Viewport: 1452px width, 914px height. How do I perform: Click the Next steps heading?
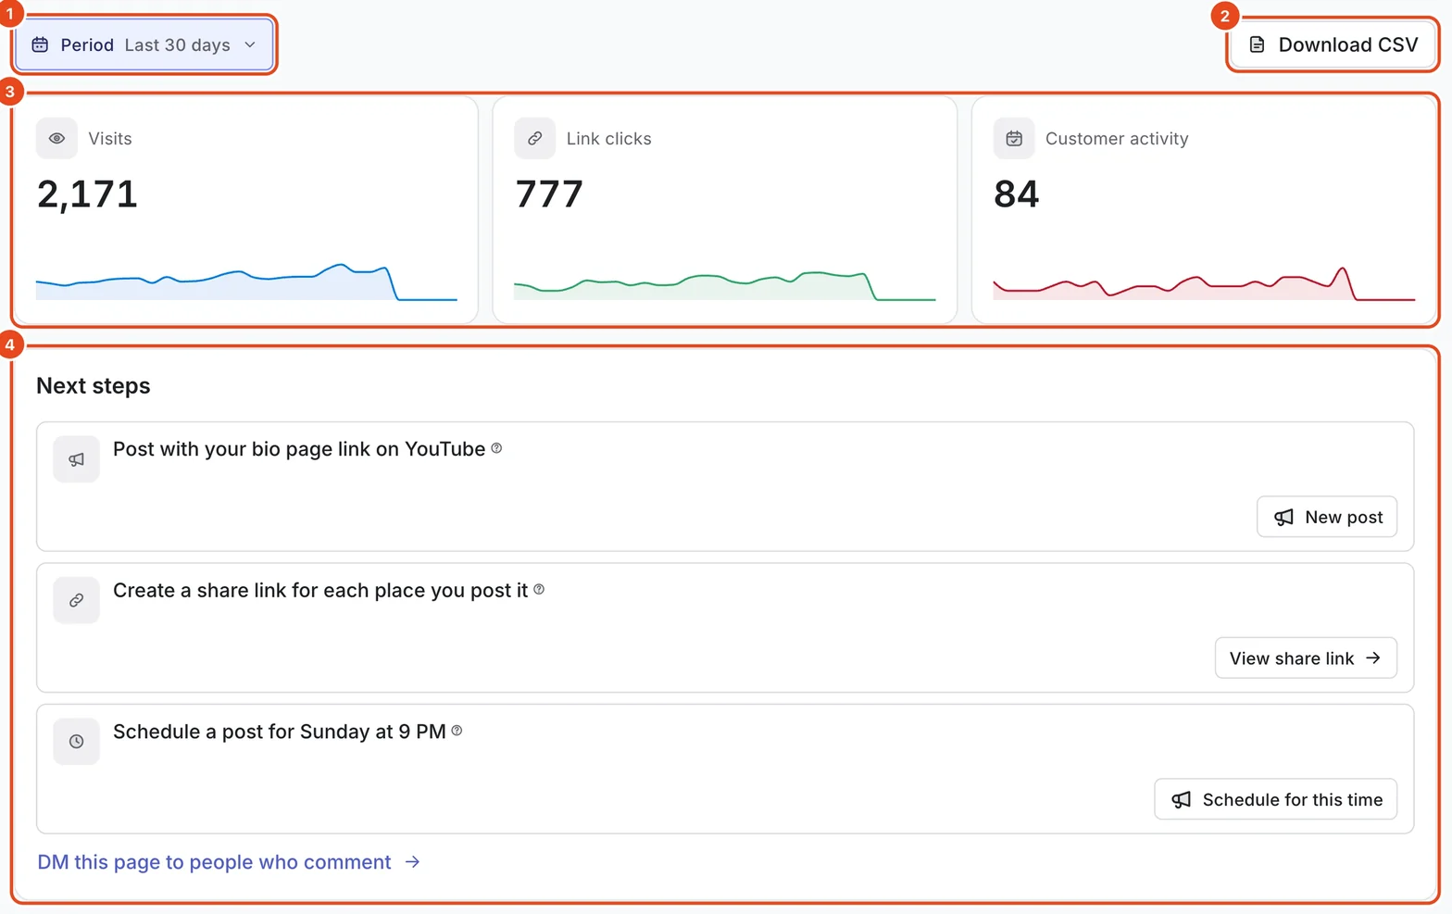94,385
